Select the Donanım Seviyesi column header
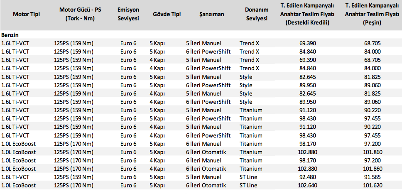Viewport: 402px width, 194px height. (257, 14)
